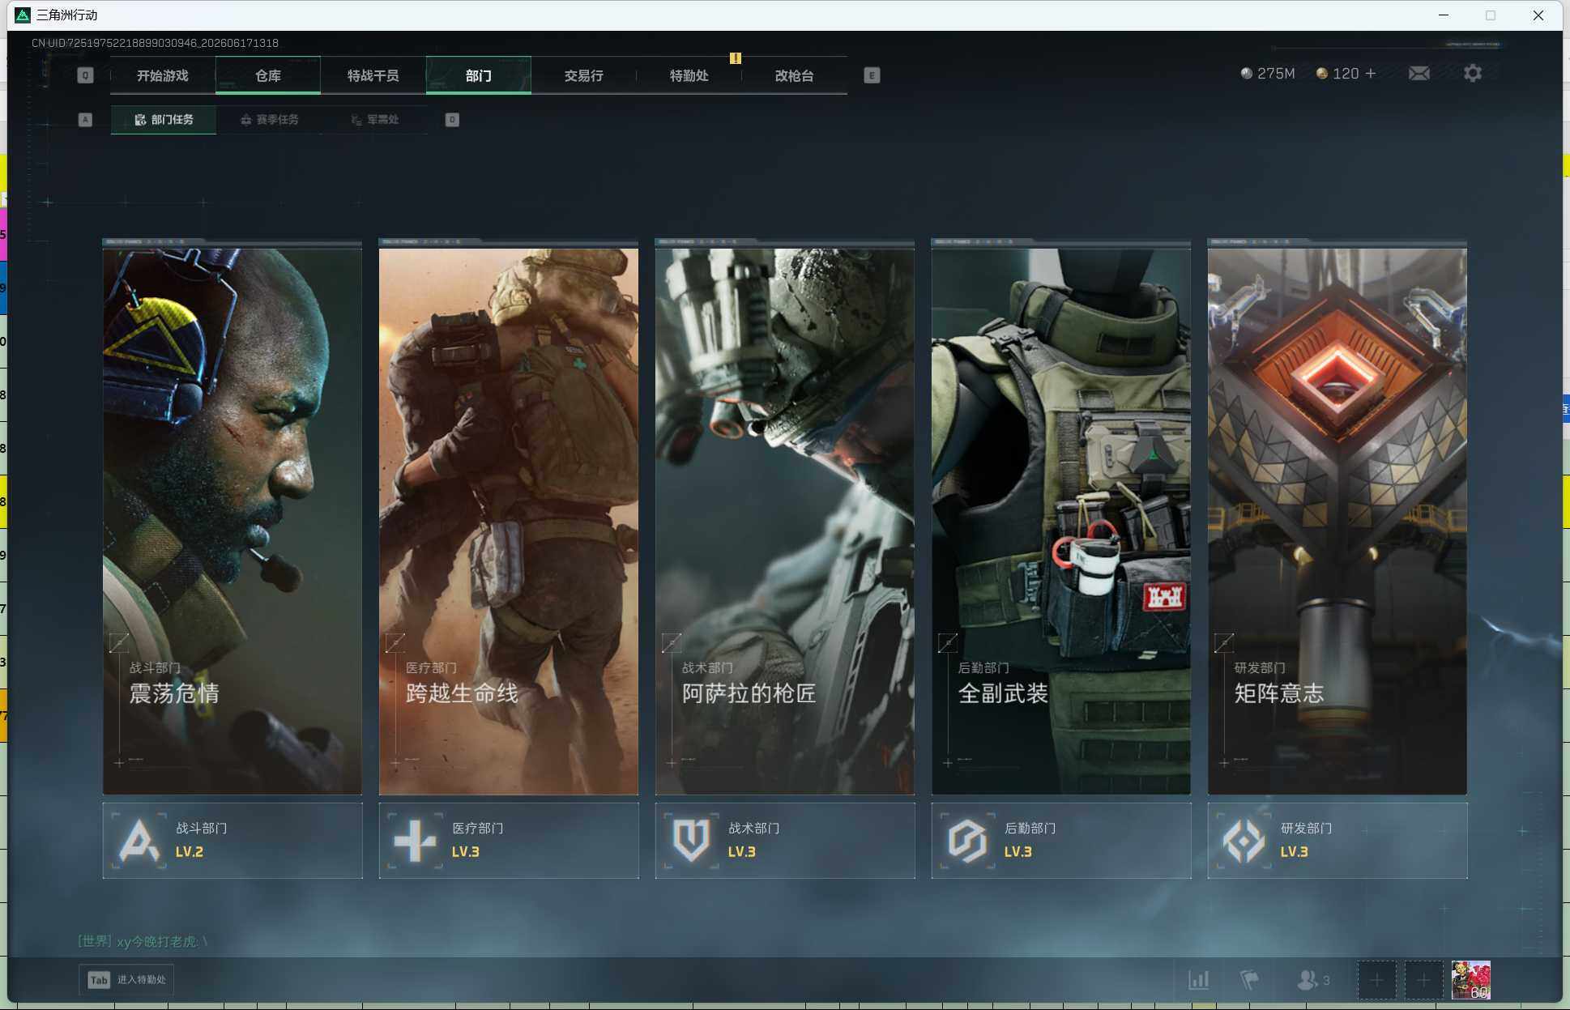Select the 部门任务 sub-tab
The height and width of the screenshot is (1010, 1570).
tap(164, 120)
